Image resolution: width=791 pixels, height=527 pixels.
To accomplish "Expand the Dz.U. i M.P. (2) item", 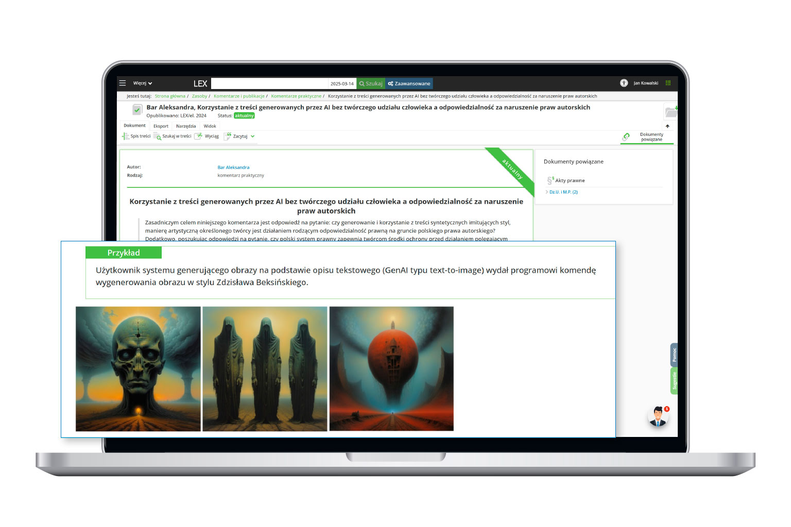I will tap(563, 192).
